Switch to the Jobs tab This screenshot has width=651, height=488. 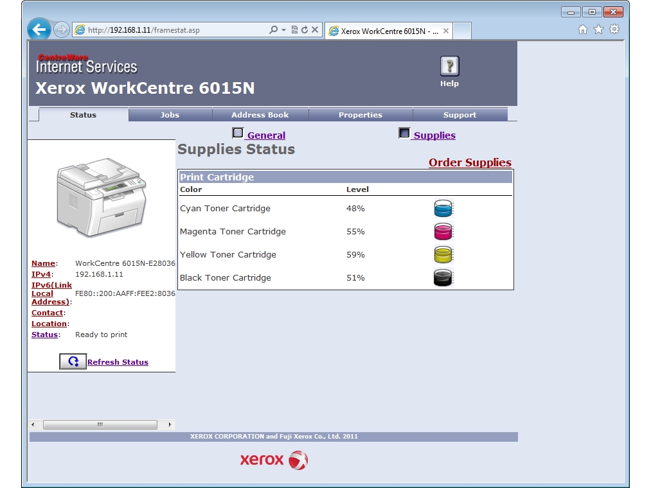[170, 115]
